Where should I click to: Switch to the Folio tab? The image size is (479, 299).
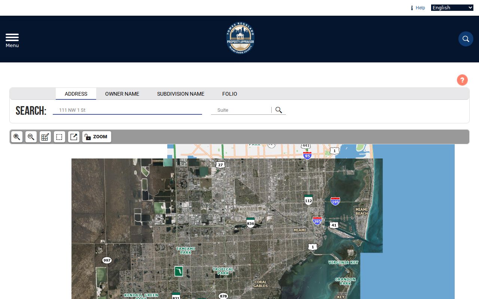[x=230, y=94]
